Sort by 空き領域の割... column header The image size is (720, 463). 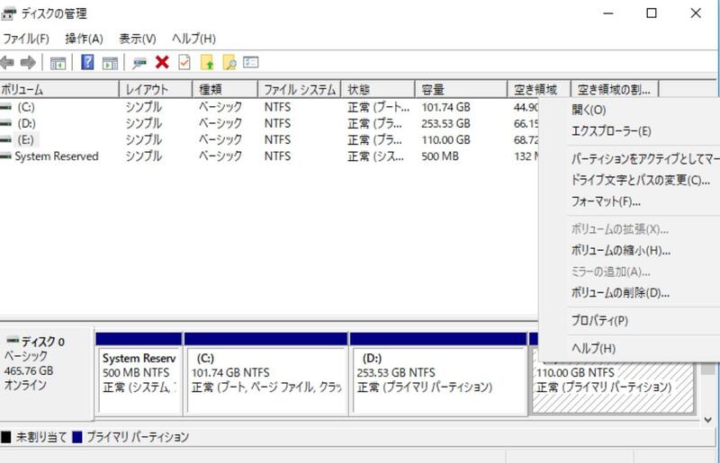[x=615, y=89]
